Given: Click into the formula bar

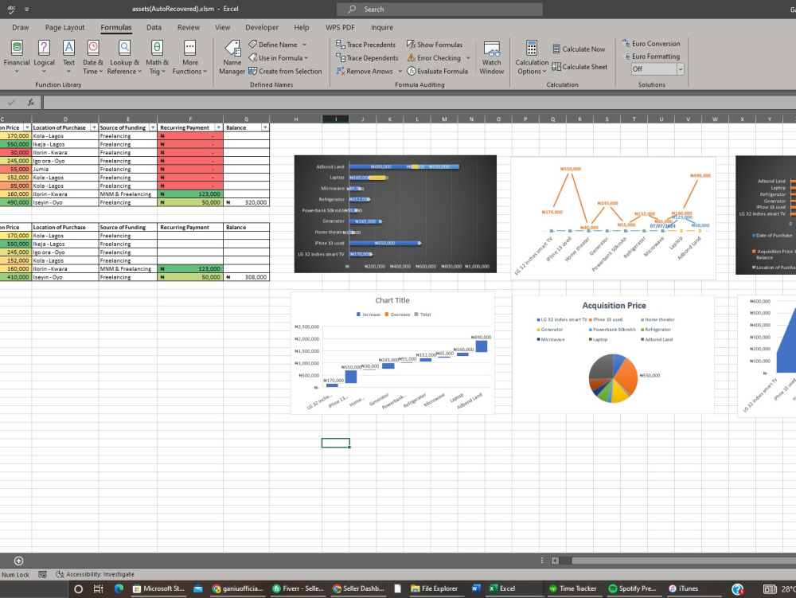Looking at the screenshot, I should 419,103.
